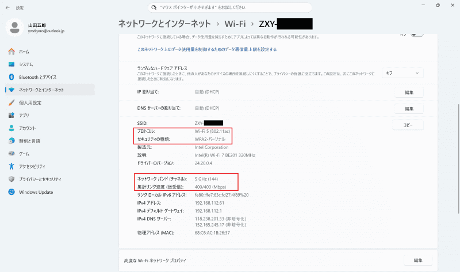460x272 pixels.
Task: Click the driver version 24.20.0.4
Action: 204,163
